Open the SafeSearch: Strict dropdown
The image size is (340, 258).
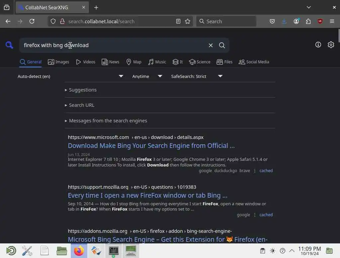point(197,76)
